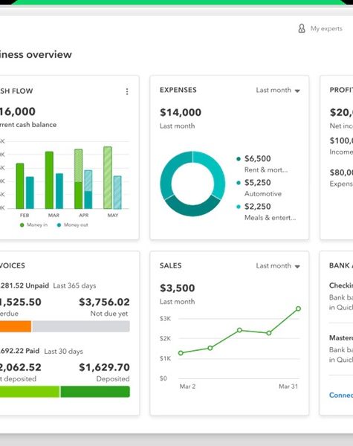This screenshot has height=446, width=353.
Task: Click the $3,756.02 Not due yet amount
Action: (104, 302)
